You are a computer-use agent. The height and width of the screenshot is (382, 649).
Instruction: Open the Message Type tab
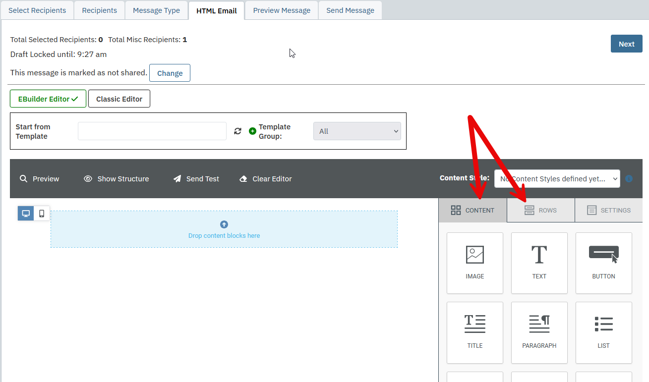pos(156,10)
